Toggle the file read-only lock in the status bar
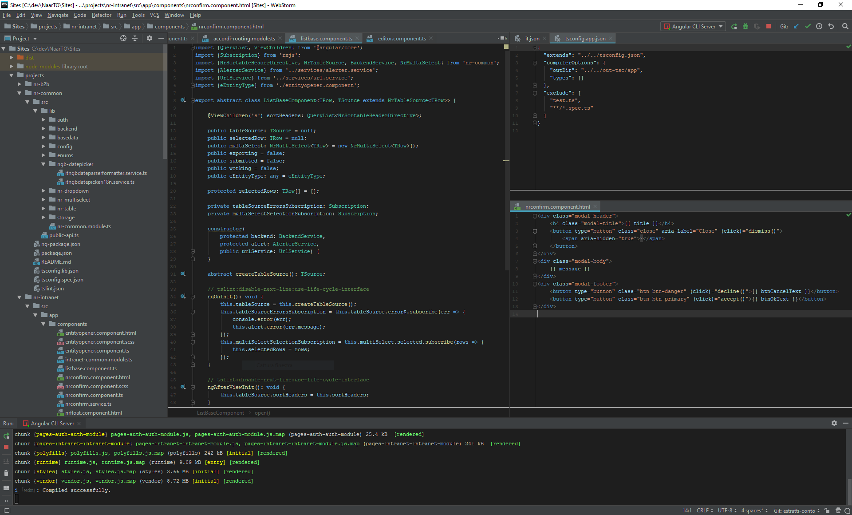The image size is (852, 515). 827,511
